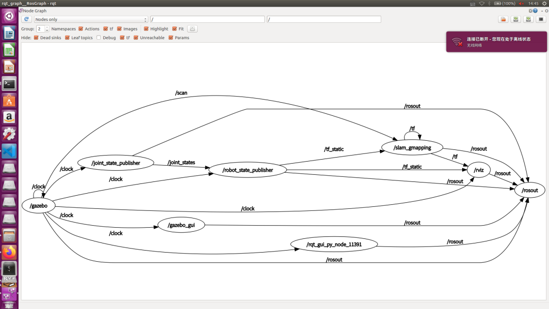Click the first namespace filter text field

pyautogui.click(x=207, y=19)
